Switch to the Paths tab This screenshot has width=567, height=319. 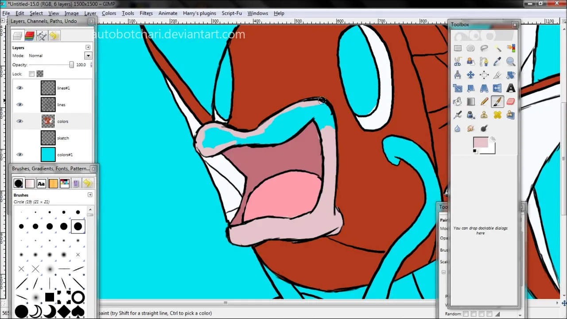pos(42,36)
